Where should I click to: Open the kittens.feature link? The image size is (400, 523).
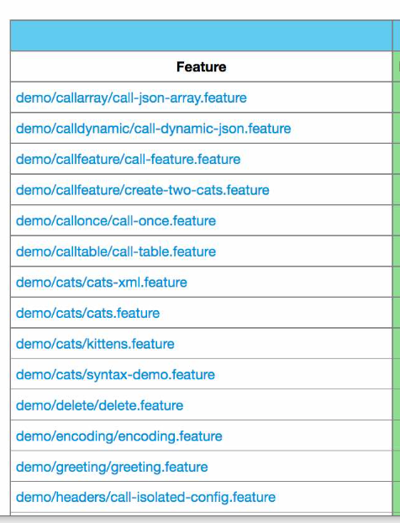click(95, 344)
